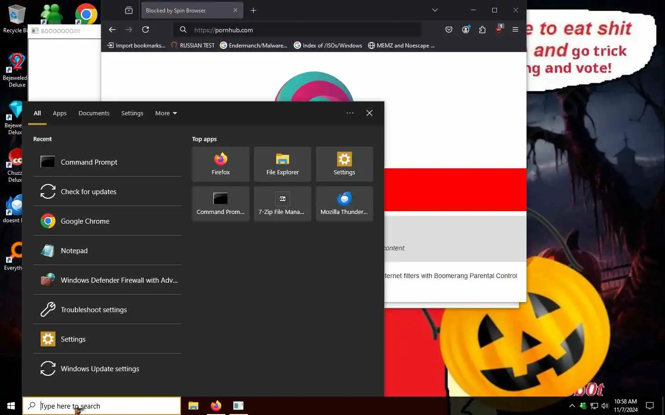Open Windows Update settings recent item
This screenshot has width=665, height=415.
click(x=107, y=368)
